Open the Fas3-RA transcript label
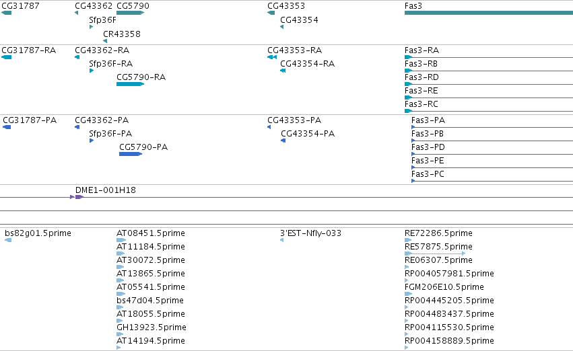Viewport: 573px width, 351px height. pos(422,50)
